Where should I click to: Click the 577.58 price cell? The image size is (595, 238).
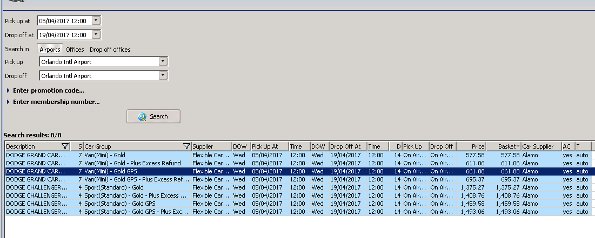pos(471,155)
